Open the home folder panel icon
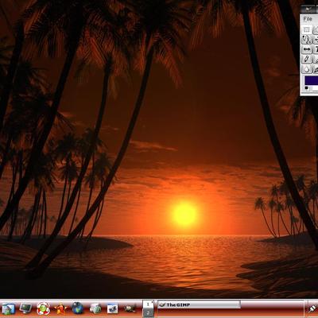Screen dimensions: 318x318 [9, 309]
